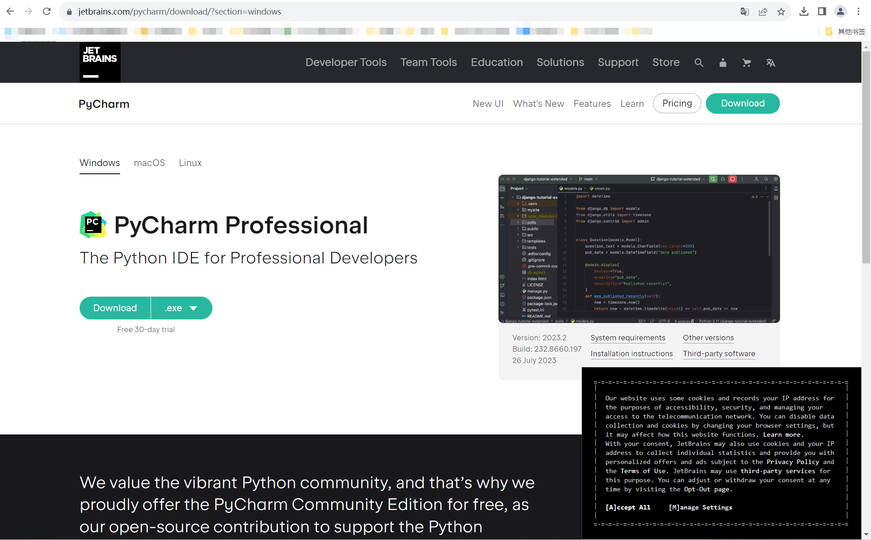Go back using browser back arrow
The height and width of the screenshot is (540, 871).
coord(10,11)
